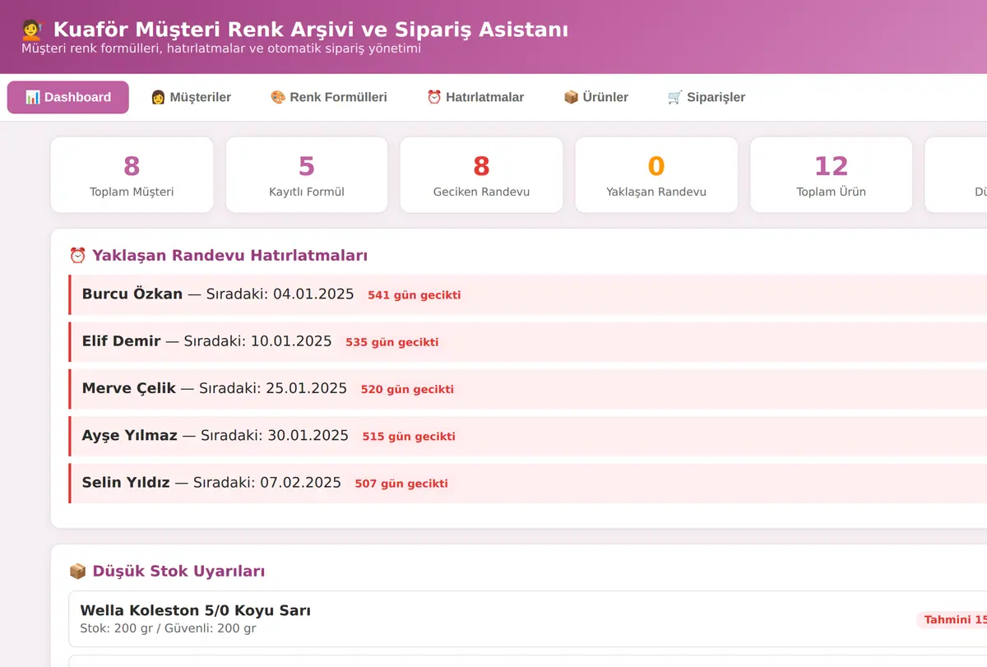987x667 pixels.
Task: Click Ayşe Yılmaz's reminder row
Action: tap(528, 436)
